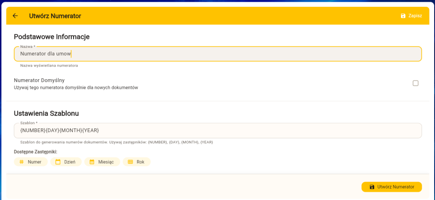Click the Ustawienia Szablonu section heading
This screenshot has height=200, width=435.
click(46, 113)
